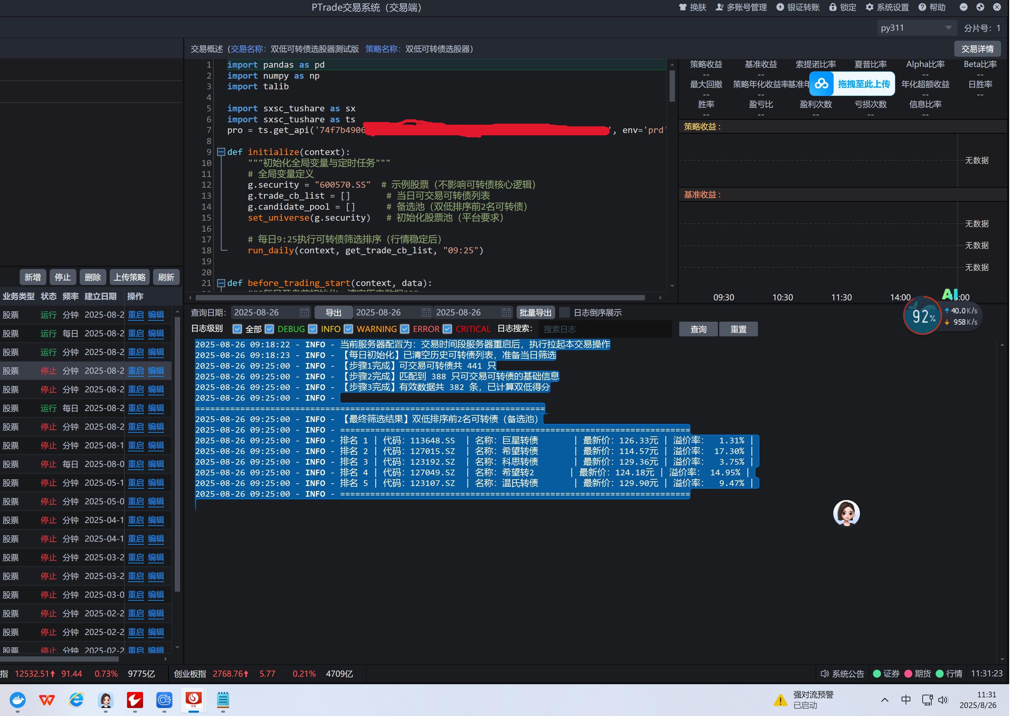1011x716 pixels.
Task: Click the 建立日期 column header
Action: (100, 296)
